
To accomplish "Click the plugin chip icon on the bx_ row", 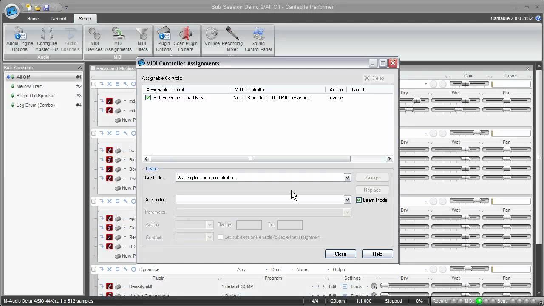I will [118, 150].
